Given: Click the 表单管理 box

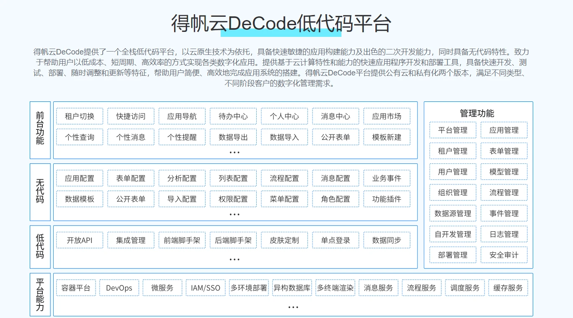Looking at the screenshot, I should [504, 151].
